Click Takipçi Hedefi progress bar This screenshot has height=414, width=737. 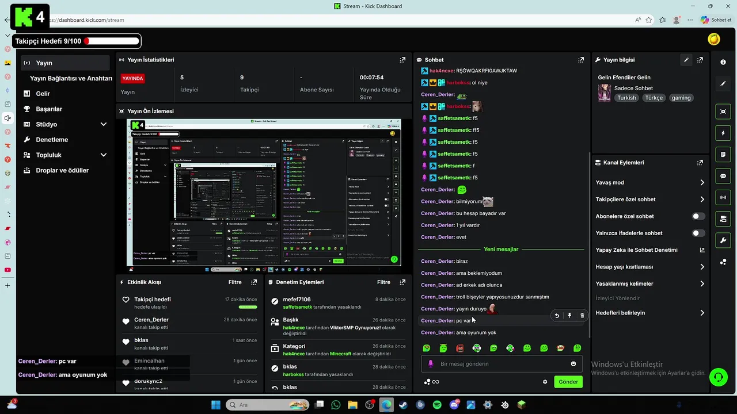coord(112,41)
